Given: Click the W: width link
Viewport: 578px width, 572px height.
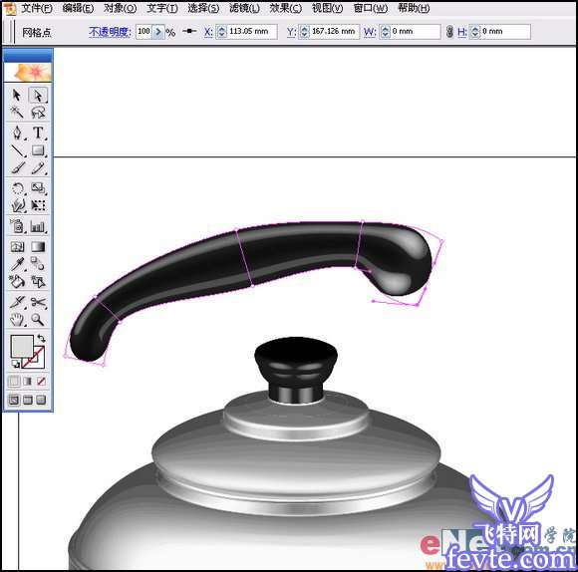Looking at the screenshot, I should [370, 32].
